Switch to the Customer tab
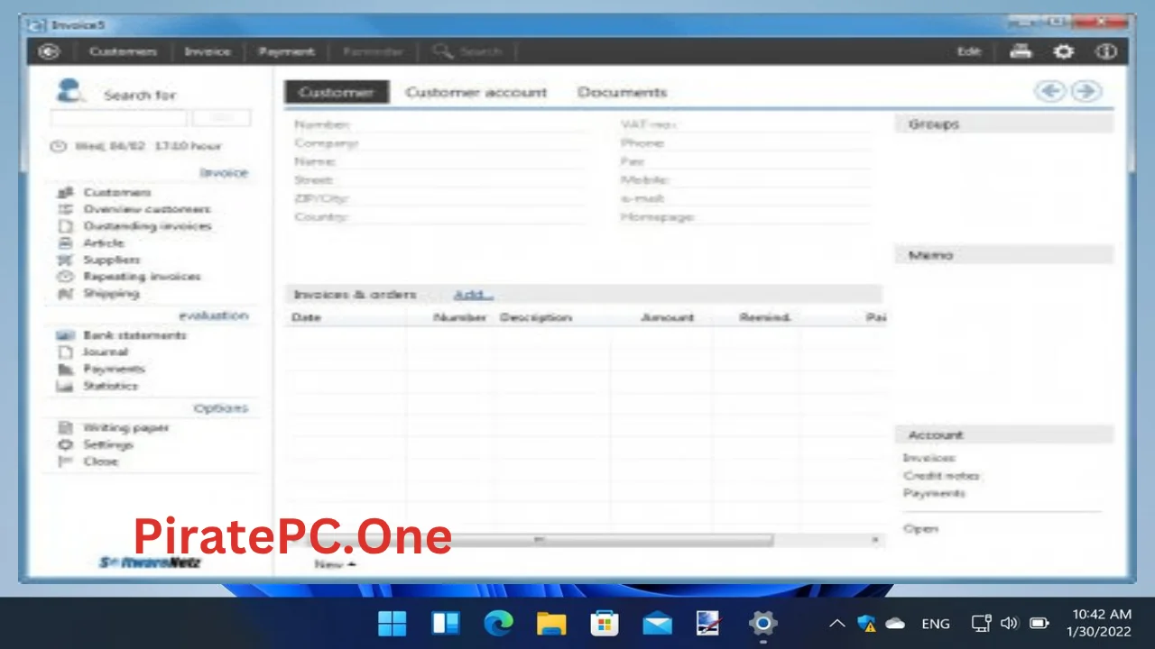The width and height of the screenshot is (1155, 649). click(x=337, y=92)
